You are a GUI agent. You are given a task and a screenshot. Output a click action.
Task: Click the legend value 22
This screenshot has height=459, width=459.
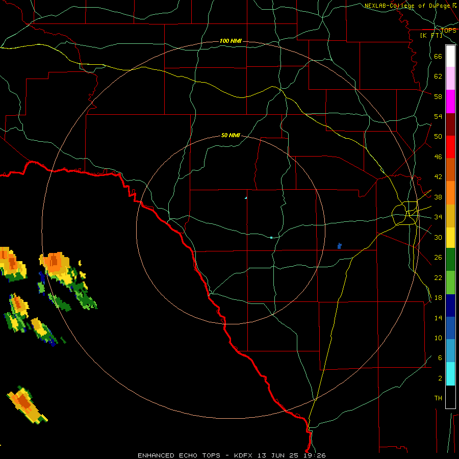point(438,277)
